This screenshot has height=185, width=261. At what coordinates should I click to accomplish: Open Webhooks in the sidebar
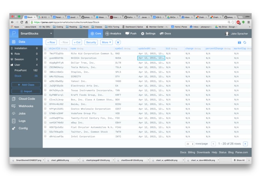[x=26, y=106]
